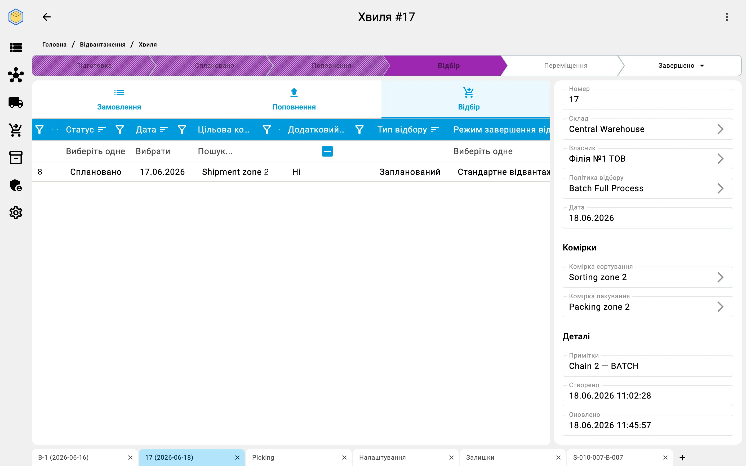Click the back arrow icon
The width and height of the screenshot is (746, 466).
click(47, 17)
